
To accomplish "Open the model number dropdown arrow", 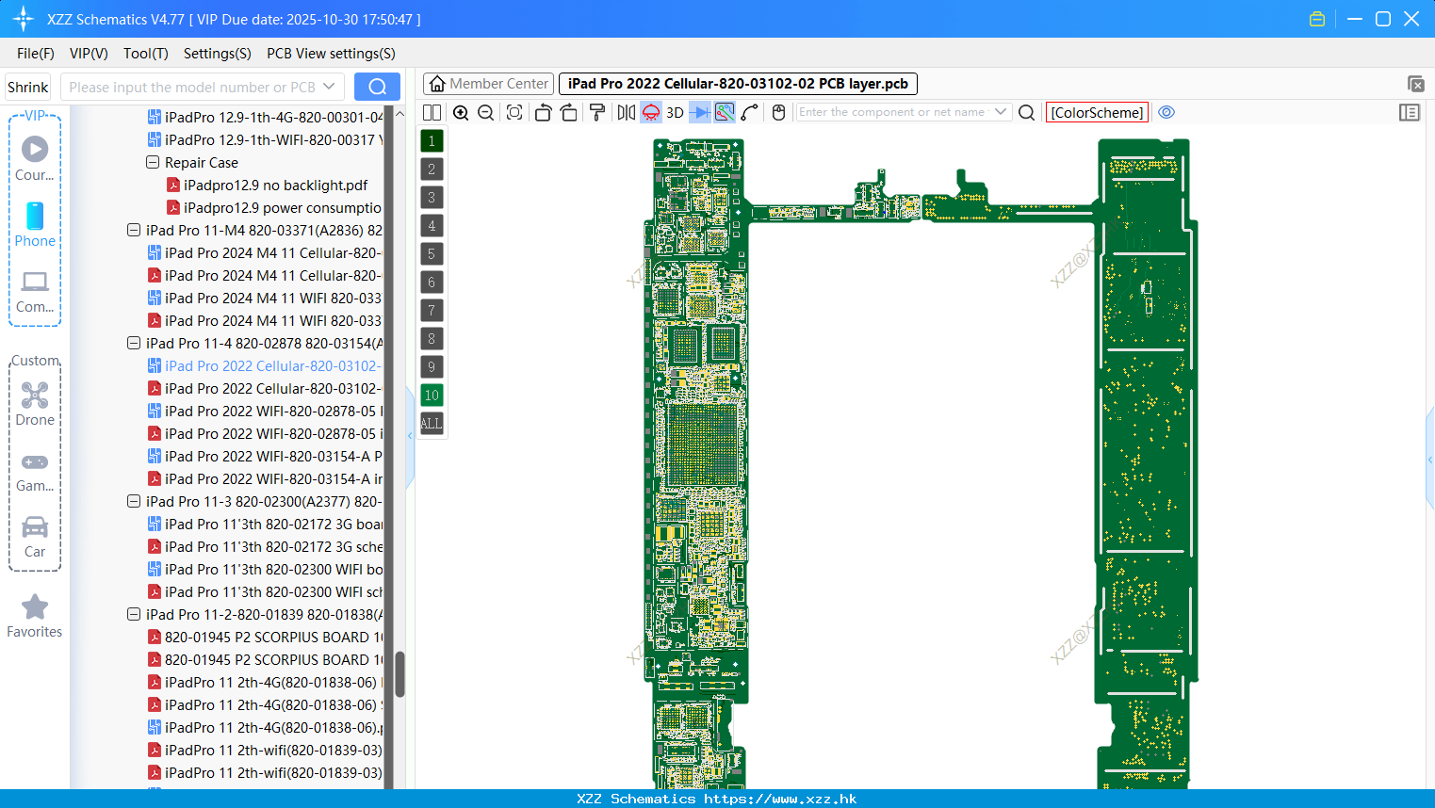I will (x=329, y=87).
